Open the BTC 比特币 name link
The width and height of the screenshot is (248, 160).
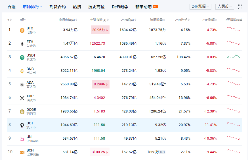click(x=31, y=30)
